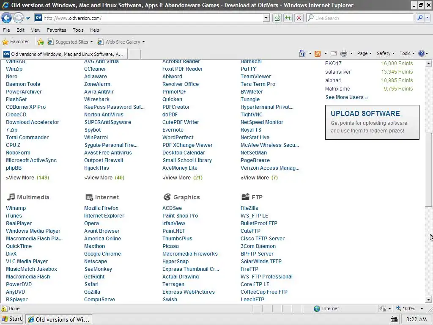Click the Multimedia category icon
The image size is (433, 325).
click(11, 197)
